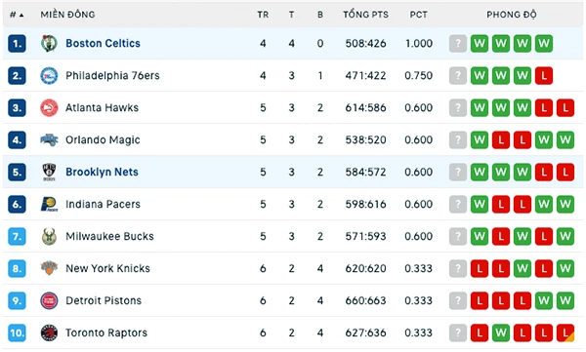Sort standings by PCT column header

pyautogui.click(x=418, y=15)
